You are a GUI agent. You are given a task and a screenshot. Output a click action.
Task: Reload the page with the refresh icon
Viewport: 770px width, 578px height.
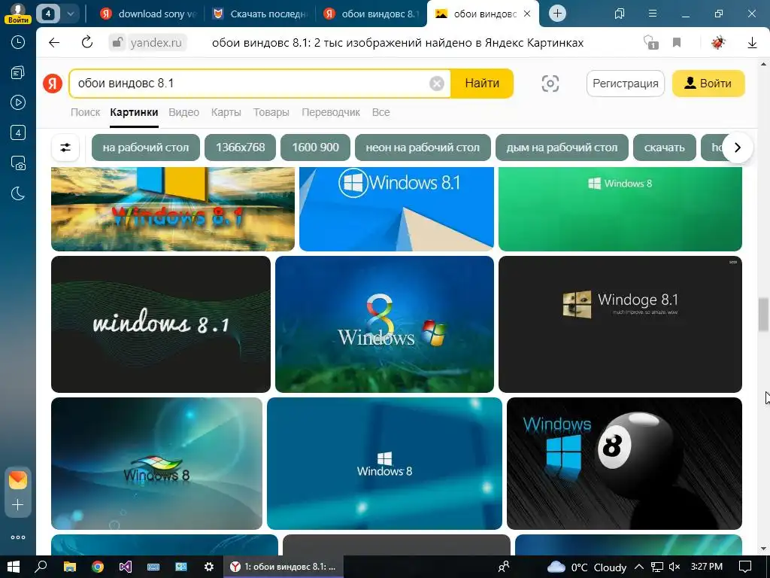(87, 43)
